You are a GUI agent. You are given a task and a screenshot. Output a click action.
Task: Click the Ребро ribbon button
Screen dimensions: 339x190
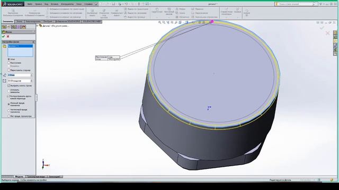(181, 9)
